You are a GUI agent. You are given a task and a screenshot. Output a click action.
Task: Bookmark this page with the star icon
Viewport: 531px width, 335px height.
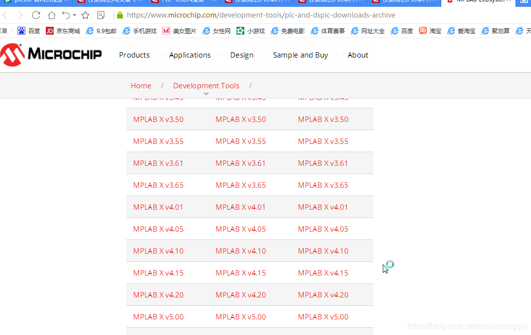pyautogui.click(x=85, y=15)
